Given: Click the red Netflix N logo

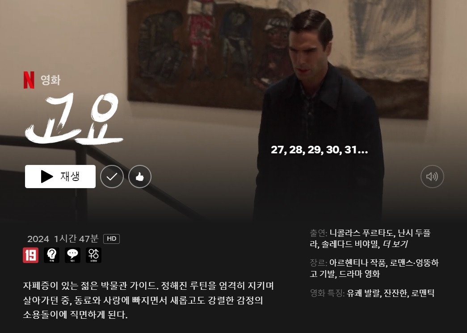Looking at the screenshot, I should coord(29,80).
